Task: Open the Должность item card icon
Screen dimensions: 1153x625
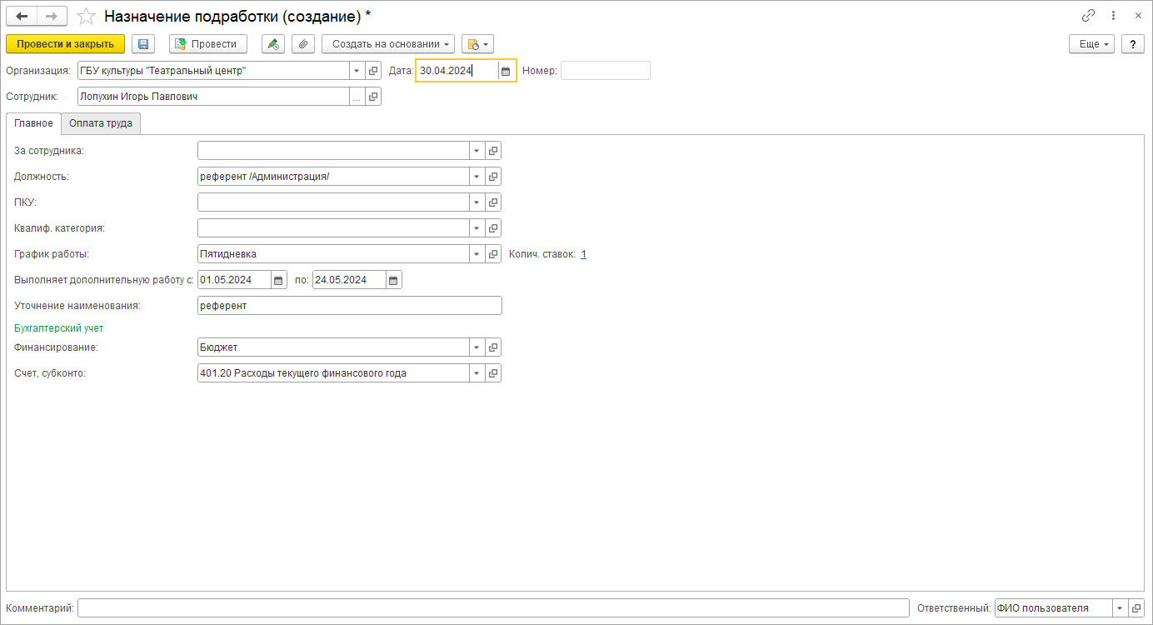Action: point(493,177)
